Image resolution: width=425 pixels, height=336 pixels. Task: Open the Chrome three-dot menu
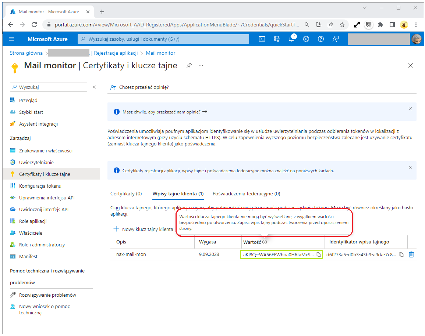tap(416, 25)
